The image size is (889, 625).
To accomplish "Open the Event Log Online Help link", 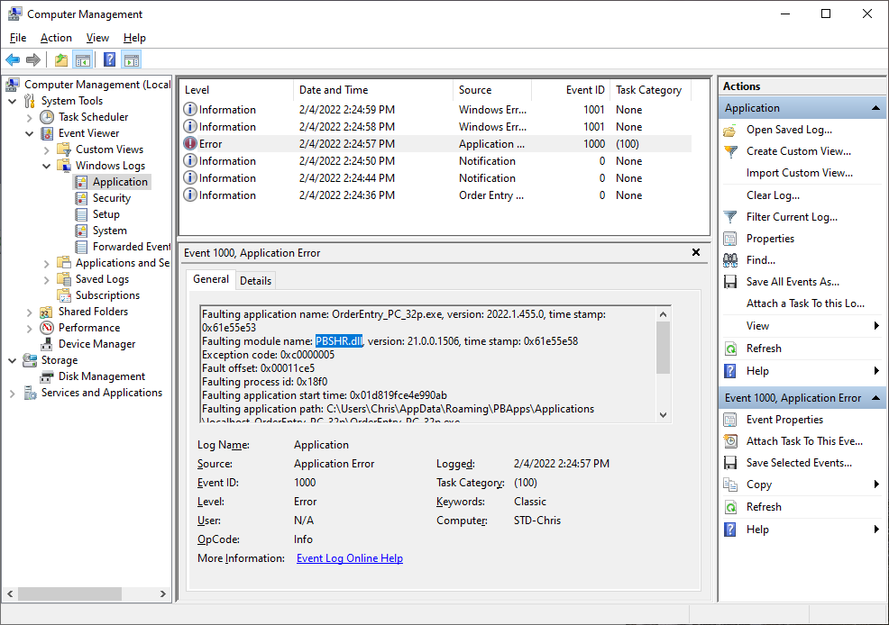I will click(349, 558).
